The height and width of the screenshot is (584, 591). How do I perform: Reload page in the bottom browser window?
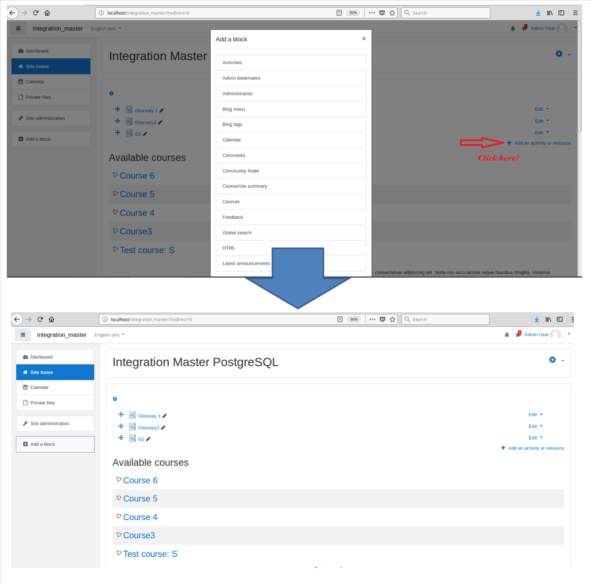pos(40,319)
